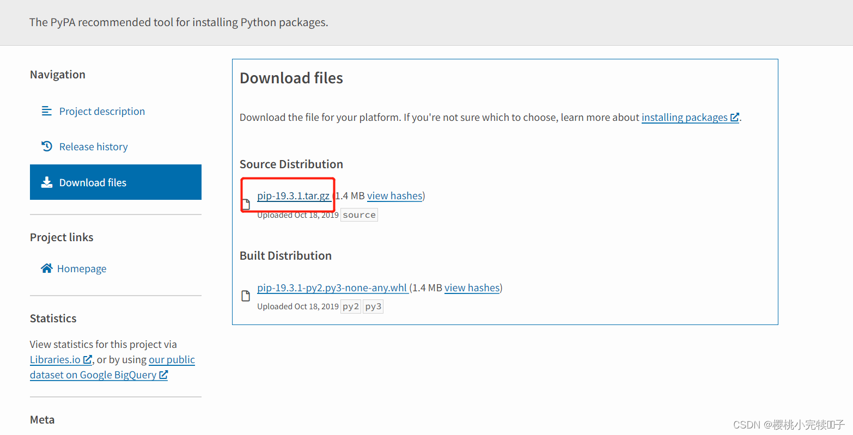The image size is (853, 435).
Task: Open the Homepage project link
Action: click(82, 268)
